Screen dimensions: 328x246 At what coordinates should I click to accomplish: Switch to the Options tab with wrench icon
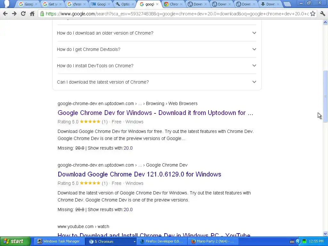coord(125,4)
